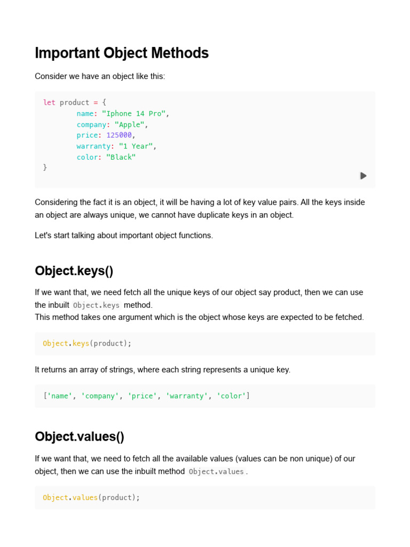Click the "let" keyword in the code block
Viewport: 410px width, 547px height.
[x=49, y=103]
